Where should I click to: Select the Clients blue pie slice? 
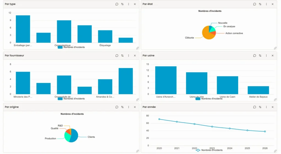pyautogui.click(x=74, y=136)
